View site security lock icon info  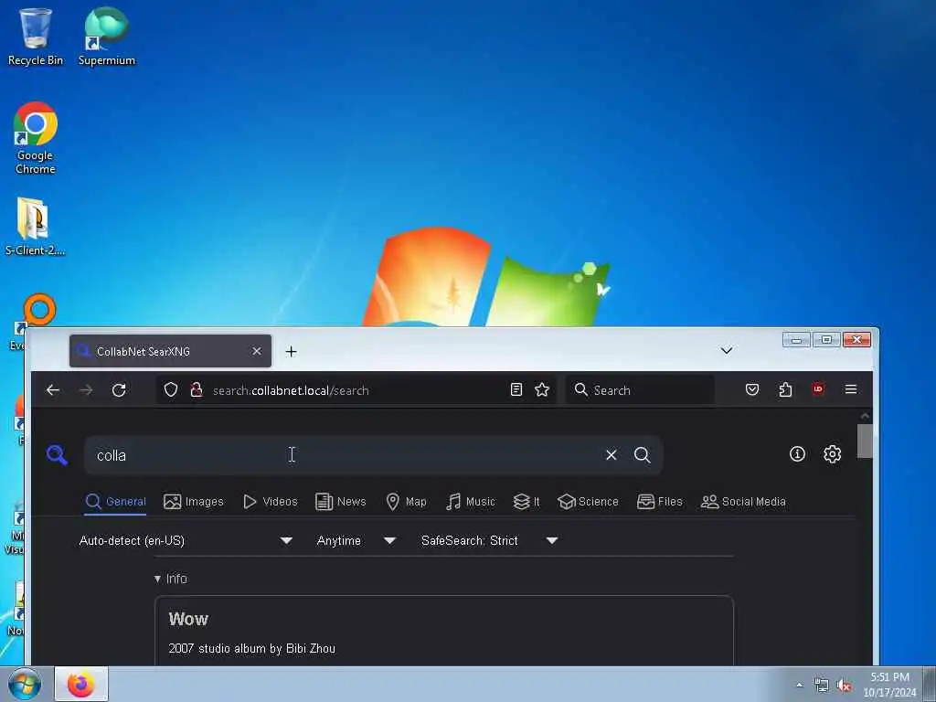[x=196, y=390]
